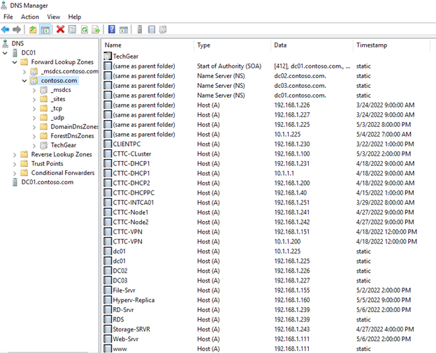Open the File menu
Screen dimensions: 436x353
[8, 17]
